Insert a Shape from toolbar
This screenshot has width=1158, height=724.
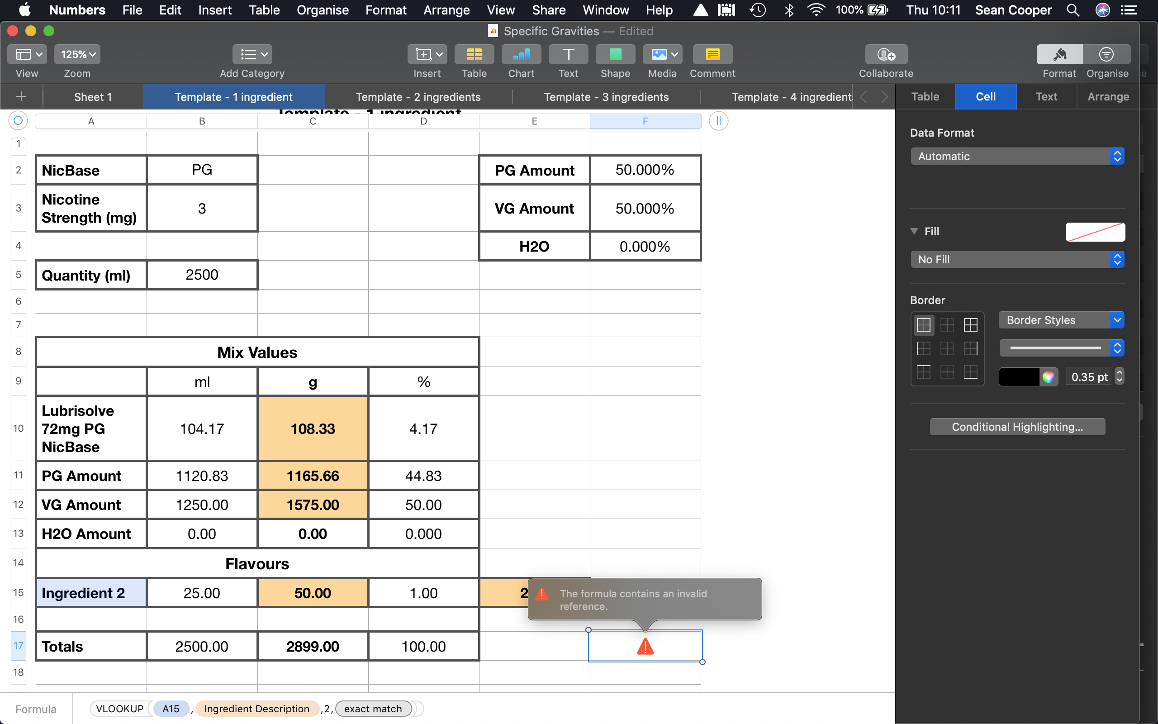615,55
